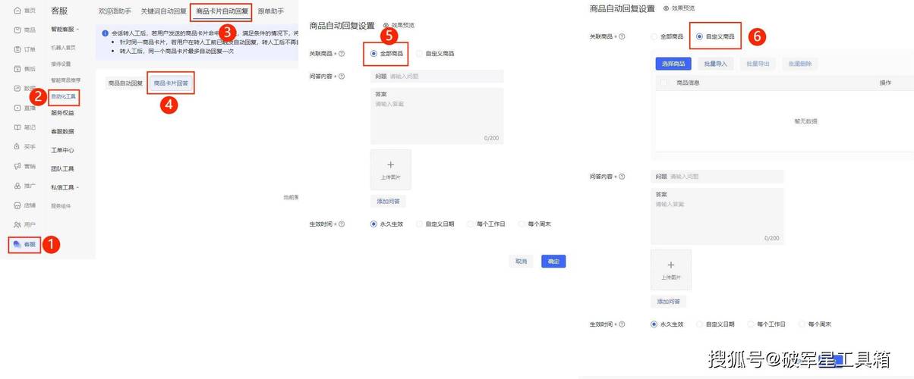The width and height of the screenshot is (914, 379).
Task: Switch to the 商品卡片自动回复 tab
Action: [222, 11]
